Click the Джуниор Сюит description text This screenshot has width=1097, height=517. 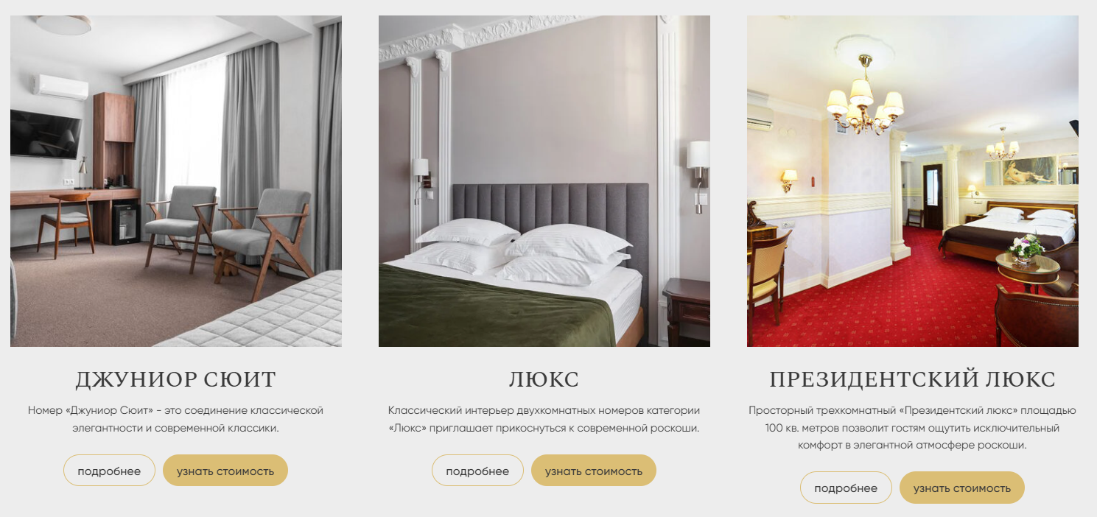(176, 419)
